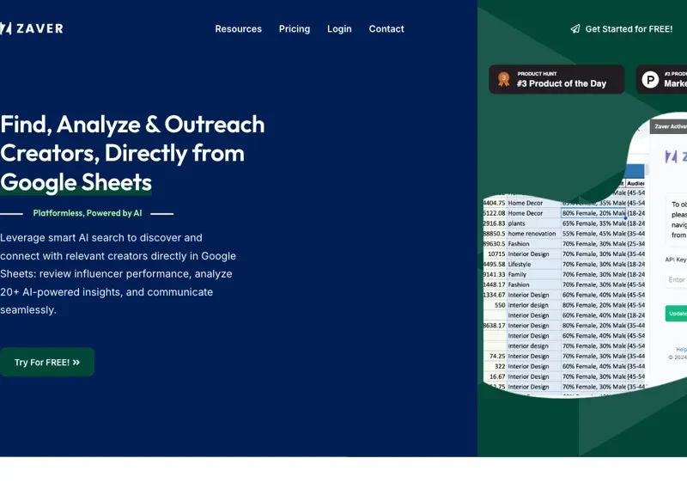
Task: Click the Product Hunt P logo badge
Action: pos(650,80)
